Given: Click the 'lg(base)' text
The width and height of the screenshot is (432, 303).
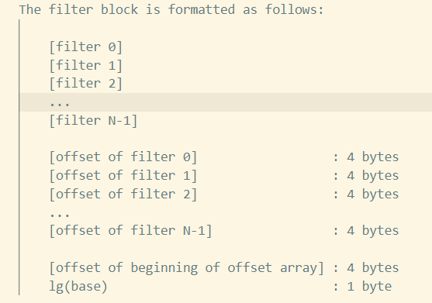Looking at the screenshot, I should click(78, 286).
